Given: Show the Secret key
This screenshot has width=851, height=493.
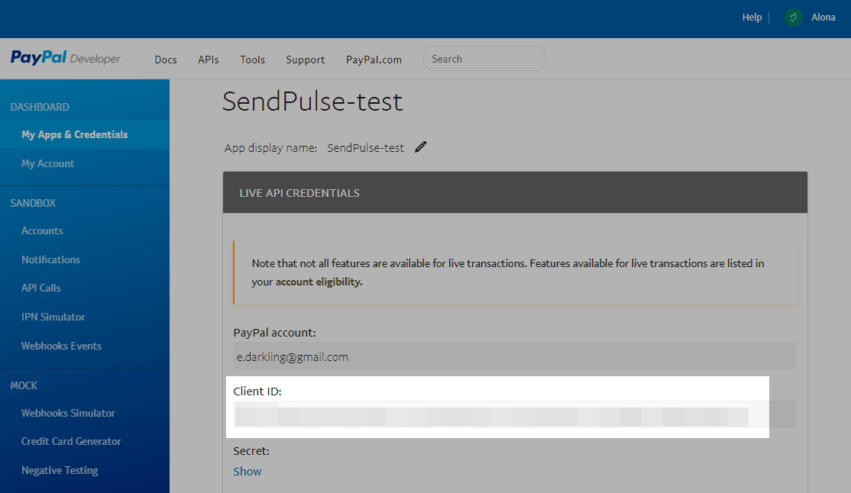Looking at the screenshot, I should click(248, 472).
